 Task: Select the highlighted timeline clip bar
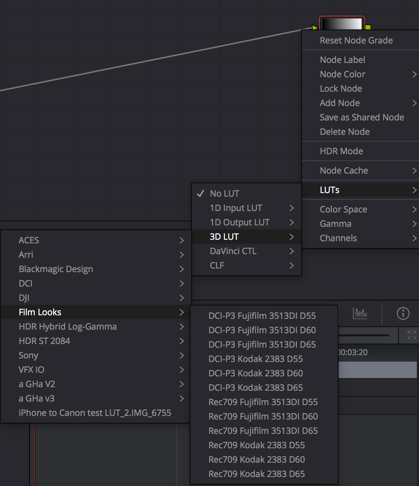click(378, 370)
